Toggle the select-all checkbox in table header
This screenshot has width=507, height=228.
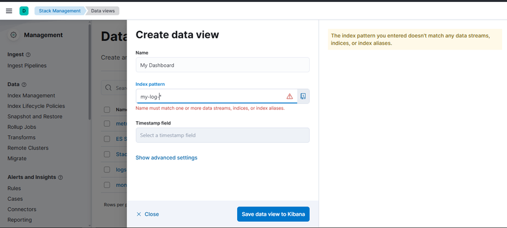(x=107, y=110)
